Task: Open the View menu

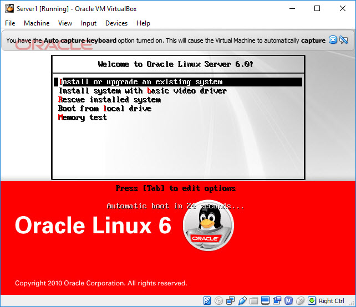Action: click(x=65, y=23)
